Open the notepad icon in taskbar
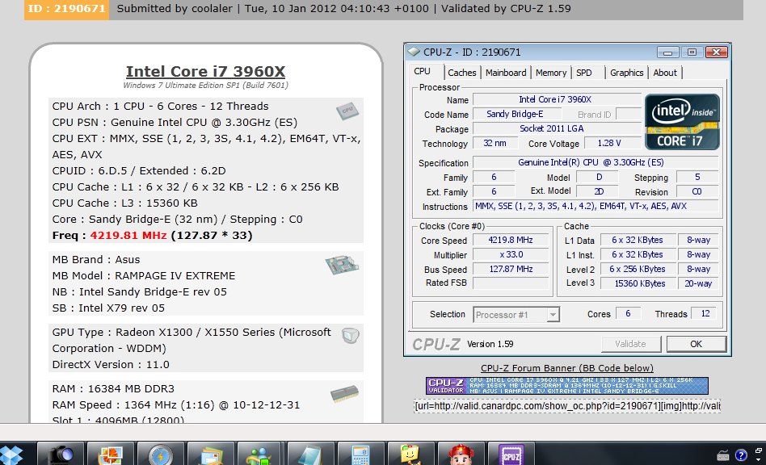 click(x=311, y=454)
